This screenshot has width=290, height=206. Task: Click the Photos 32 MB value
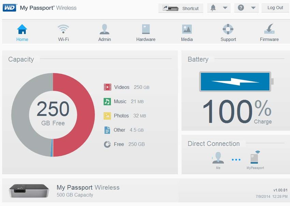pos(140,116)
